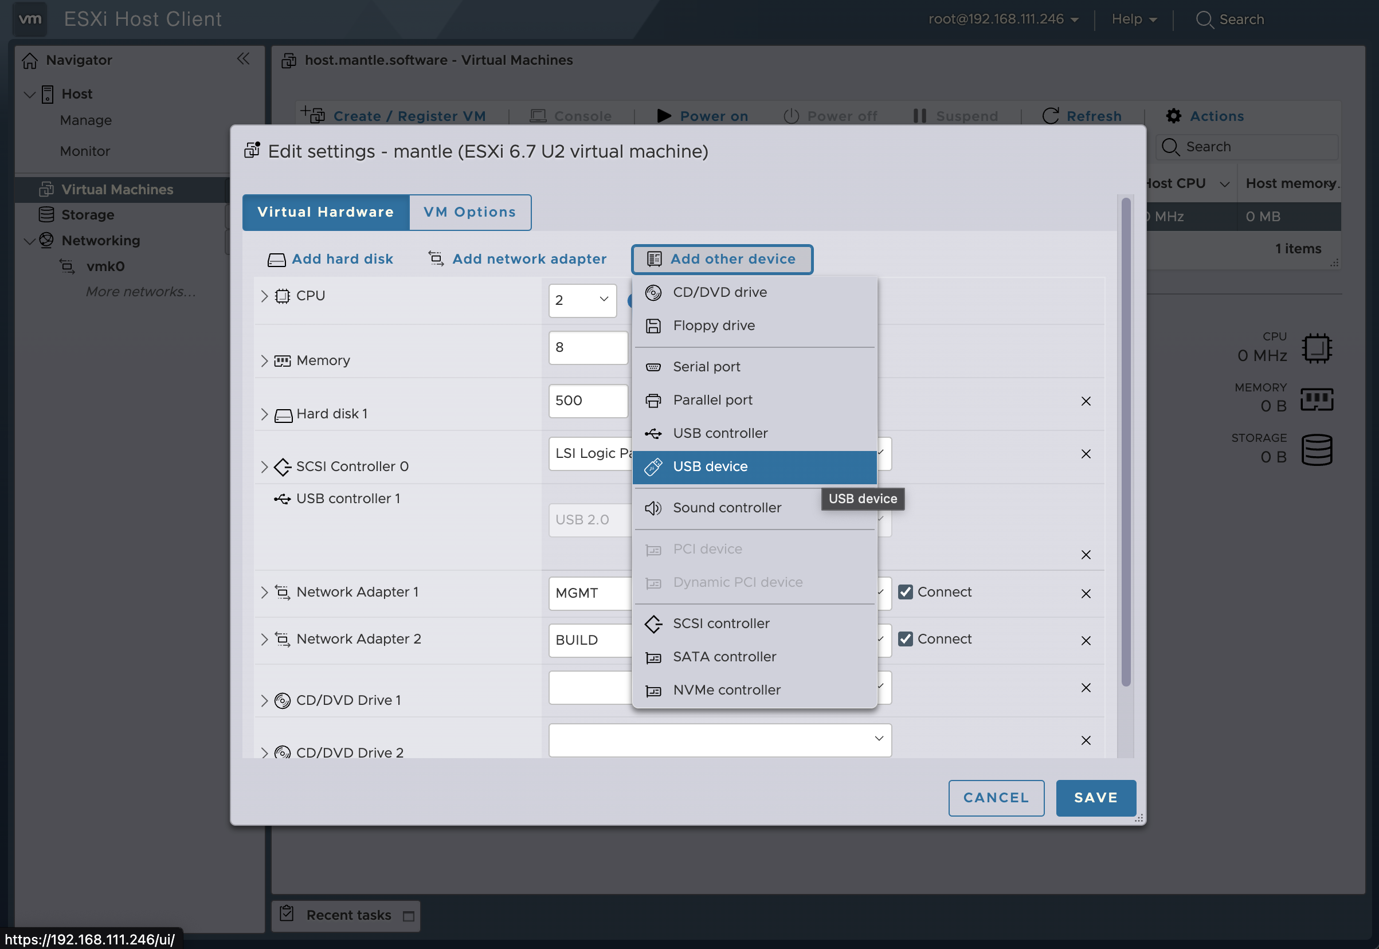Image resolution: width=1379 pixels, height=949 pixels.
Task: Minimize the Recent tasks panel icon
Action: [409, 916]
